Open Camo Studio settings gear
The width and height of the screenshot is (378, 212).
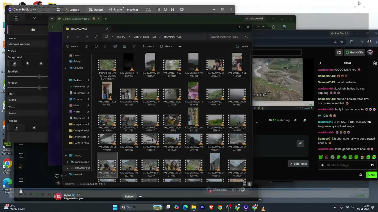coord(172,9)
